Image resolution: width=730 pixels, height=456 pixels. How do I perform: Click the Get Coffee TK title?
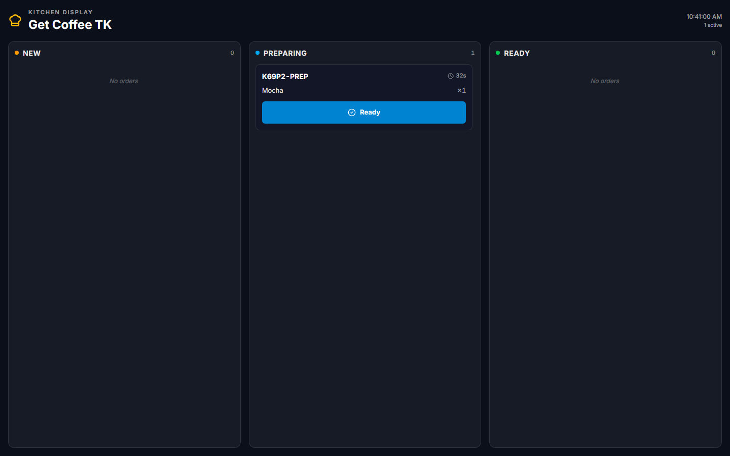coord(70,25)
